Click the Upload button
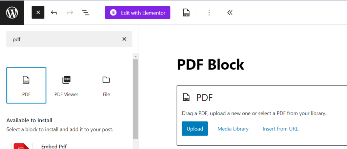 (195, 128)
